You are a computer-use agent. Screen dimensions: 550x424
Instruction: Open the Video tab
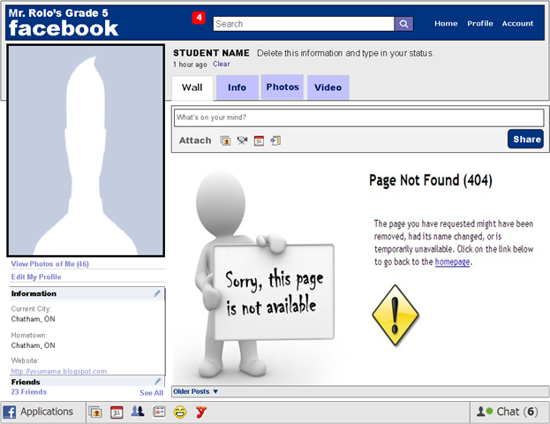click(x=328, y=87)
